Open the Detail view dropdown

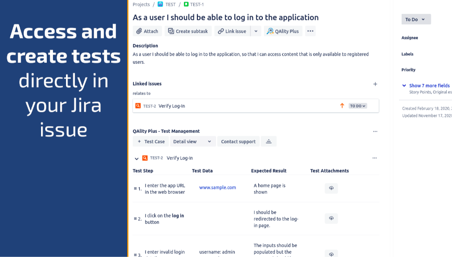(x=193, y=141)
